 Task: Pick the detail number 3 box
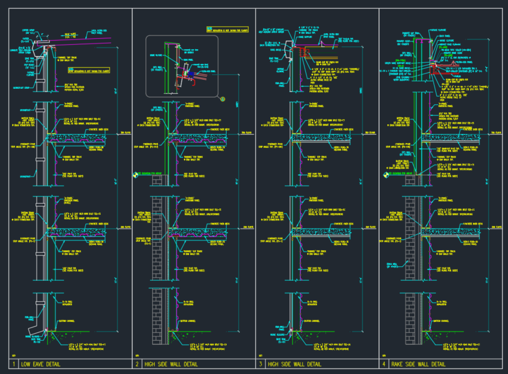click(x=261, y=364)
